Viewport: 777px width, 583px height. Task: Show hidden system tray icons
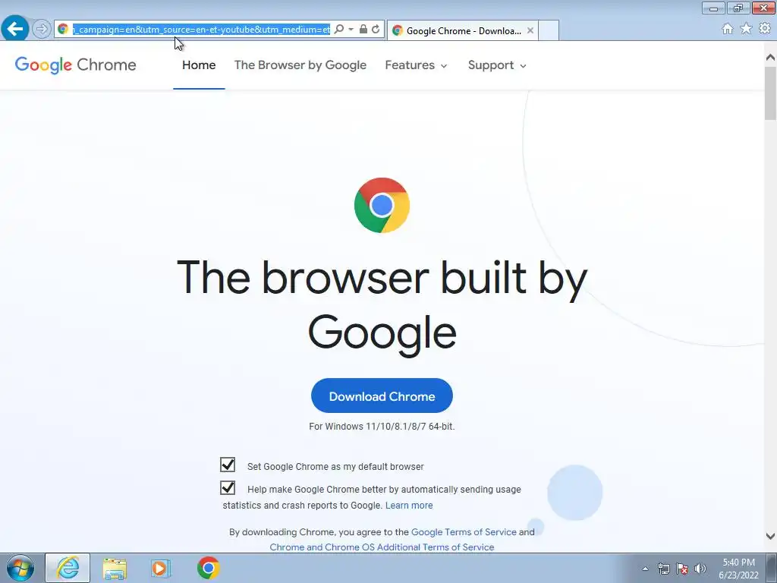[645, 569]
